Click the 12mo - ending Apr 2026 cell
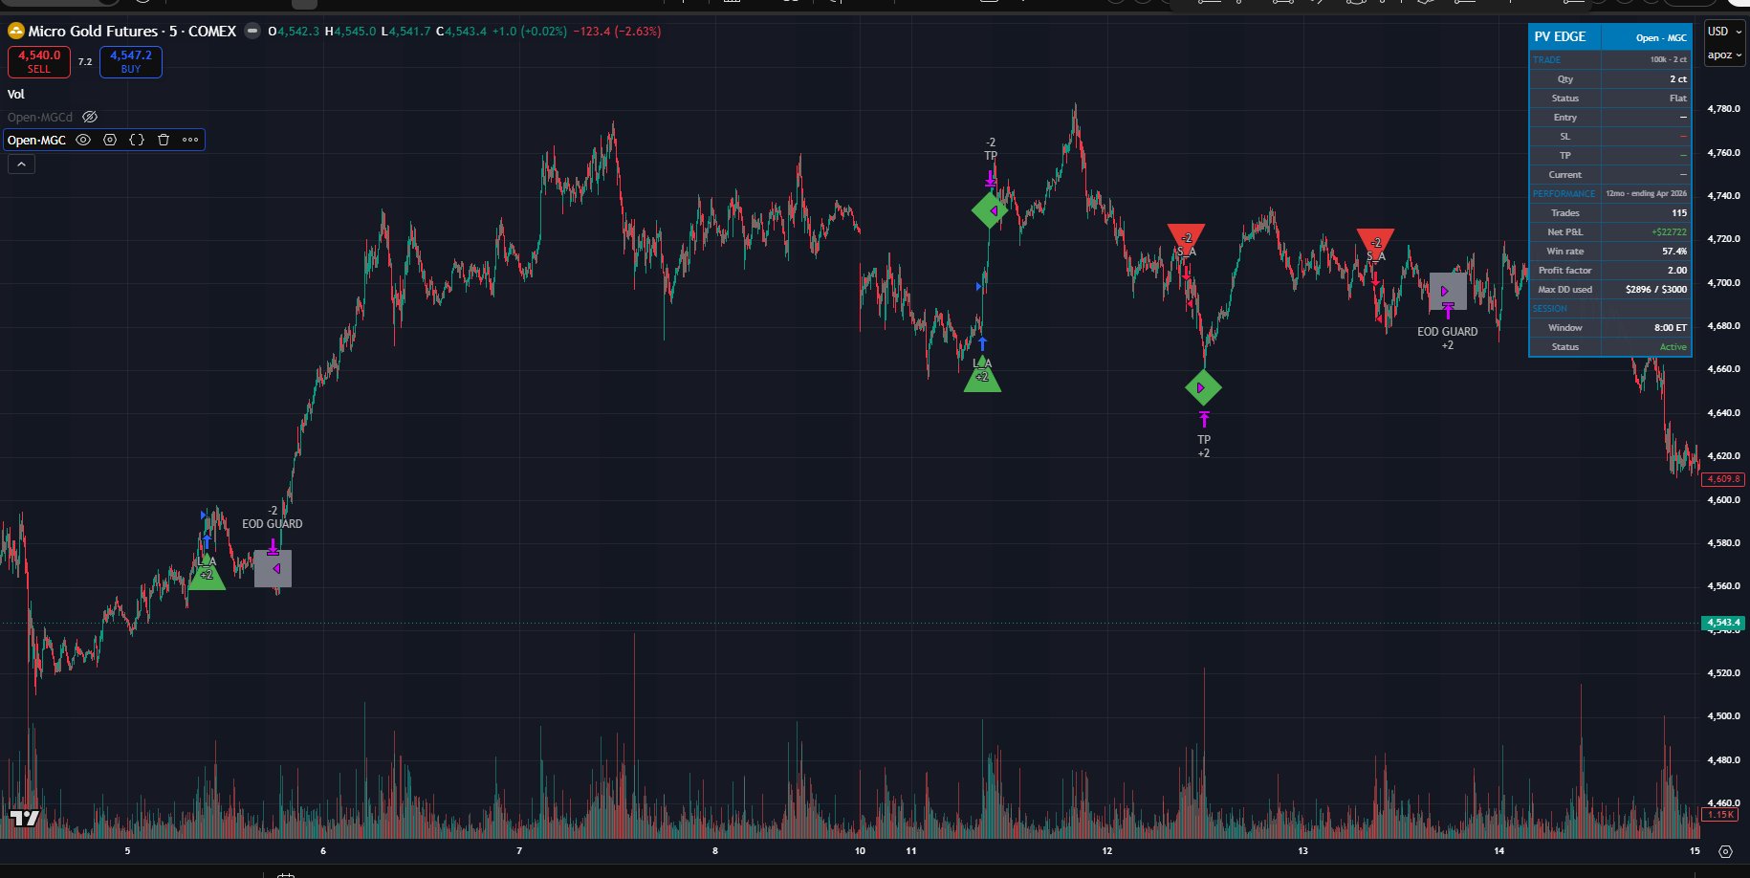 (1646, 194)
